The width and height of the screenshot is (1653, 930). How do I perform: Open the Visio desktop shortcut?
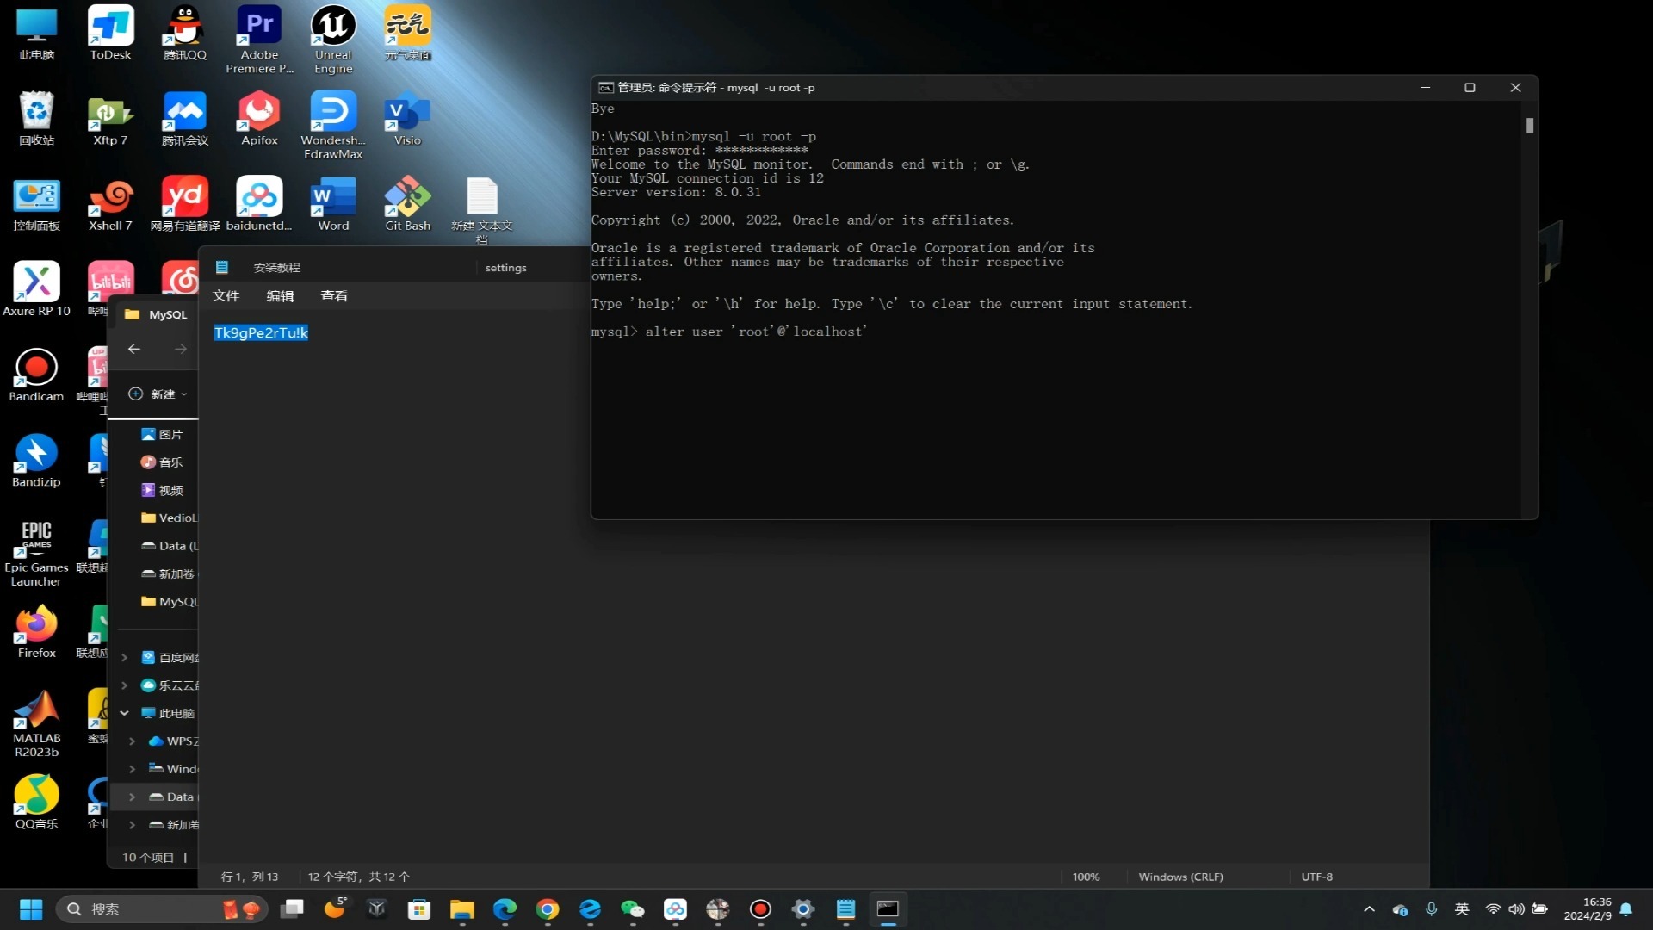point(407,119)
